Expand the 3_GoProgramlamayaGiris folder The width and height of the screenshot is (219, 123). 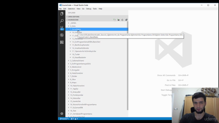(97, 64)
